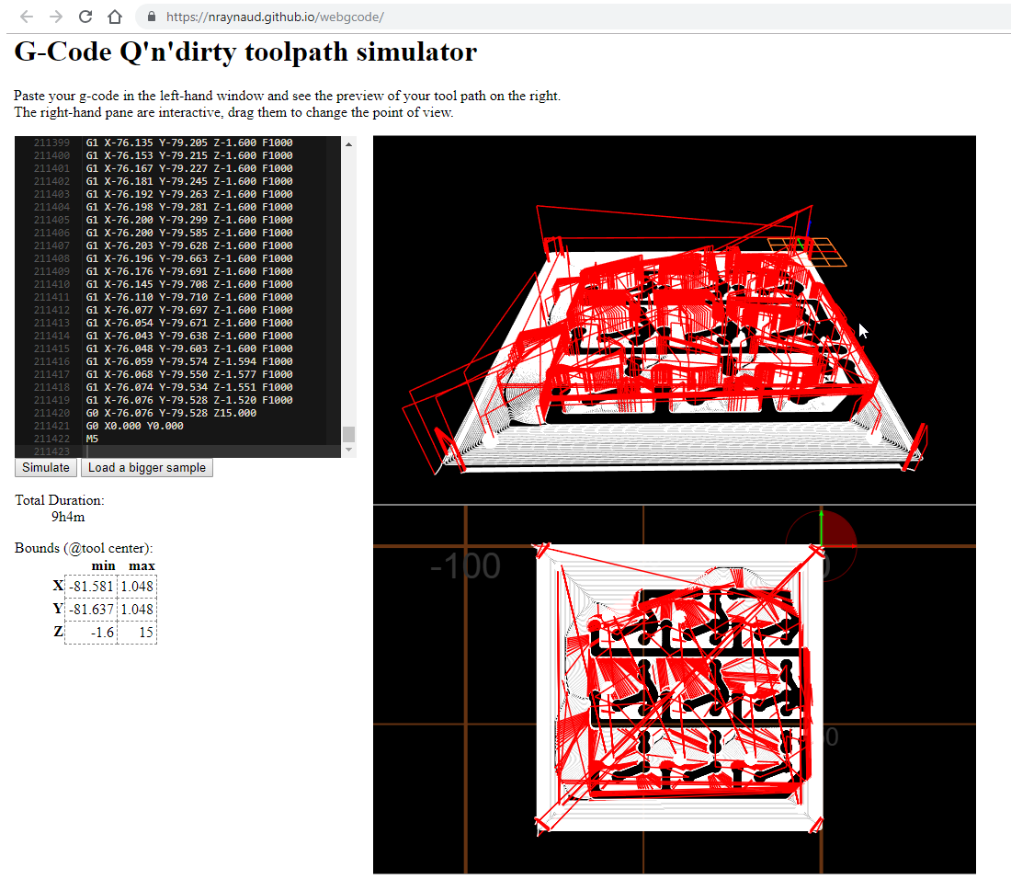Click the Z max field showing 15
The image size is (1011, 879).
[x=136, y=632]
